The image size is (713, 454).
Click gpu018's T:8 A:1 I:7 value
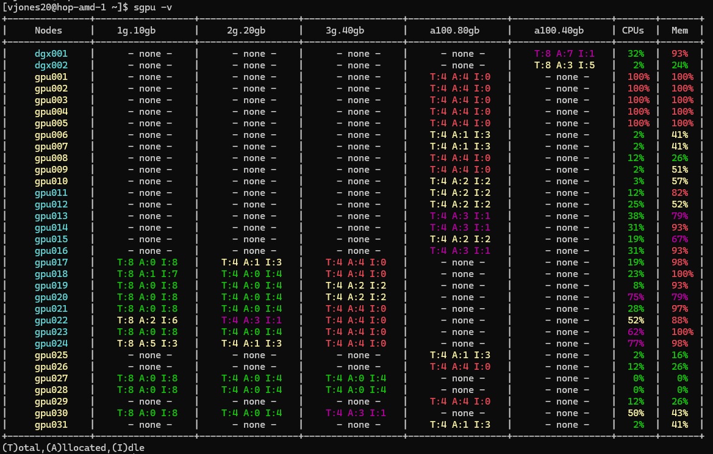click(x=148, y=275)
